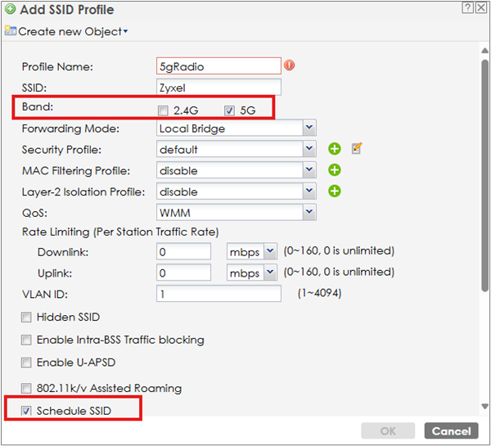Focus the Downlink rate input field
The width and height of the screenshot is (491, 446).
tap(183, 251)
